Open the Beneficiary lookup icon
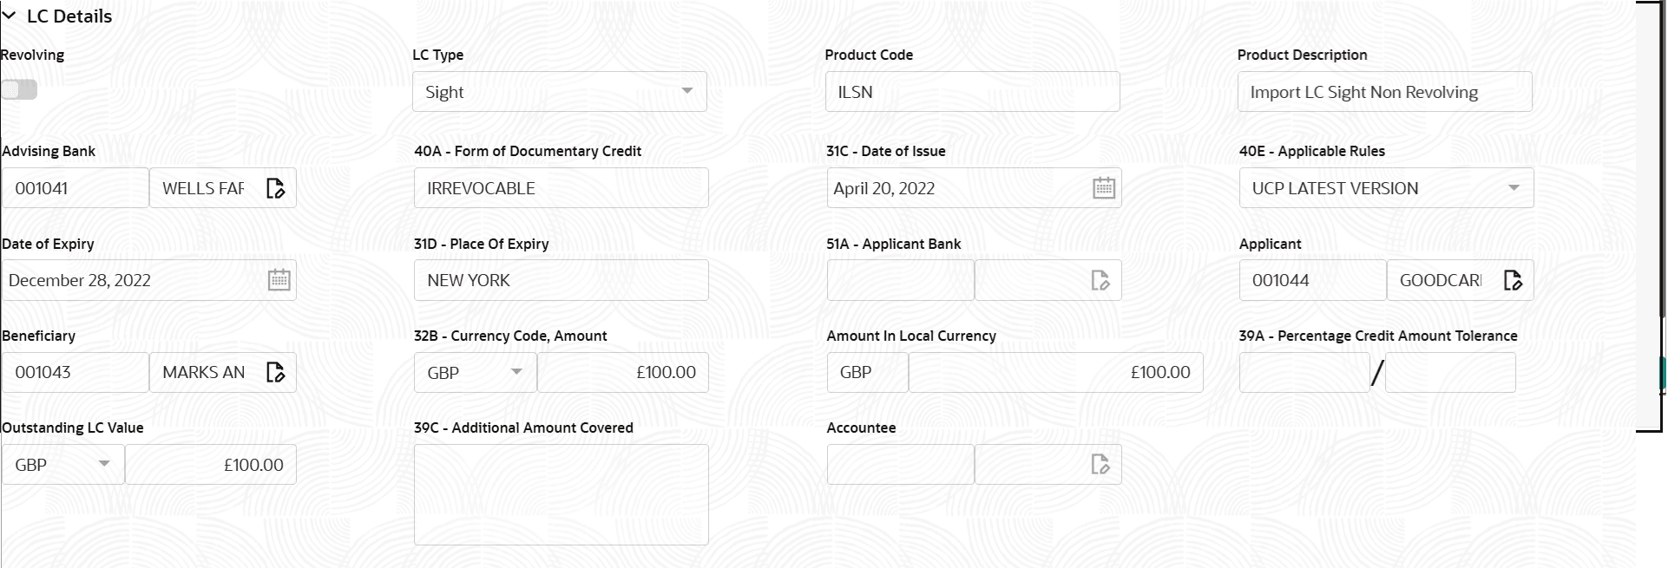Image resolution: width=1668 pixels, height=568 pixels. pyautogui.click(x=276, y=372)
